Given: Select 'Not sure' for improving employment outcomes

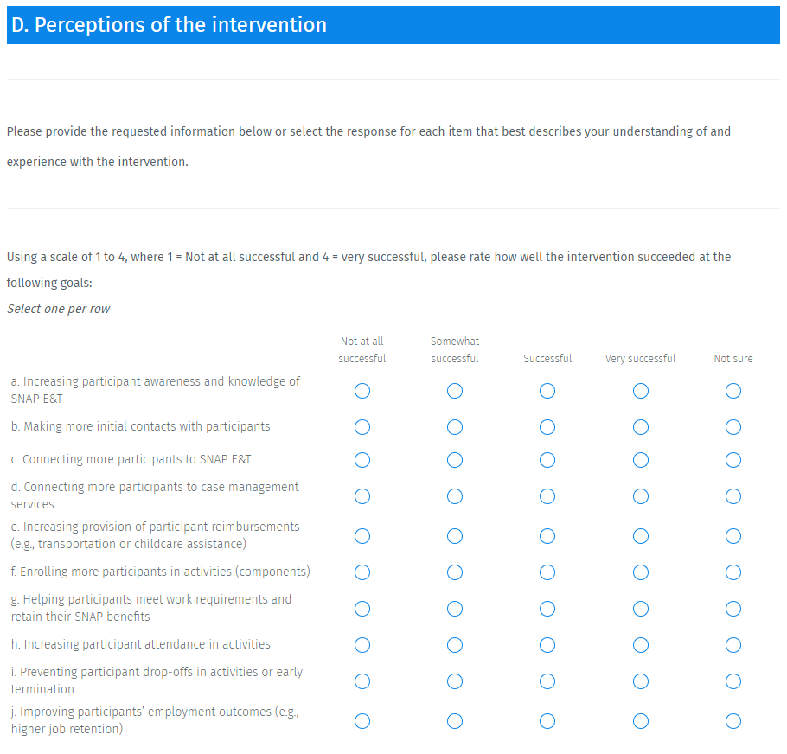Looking at the screenshot, I should coord(733,721).
